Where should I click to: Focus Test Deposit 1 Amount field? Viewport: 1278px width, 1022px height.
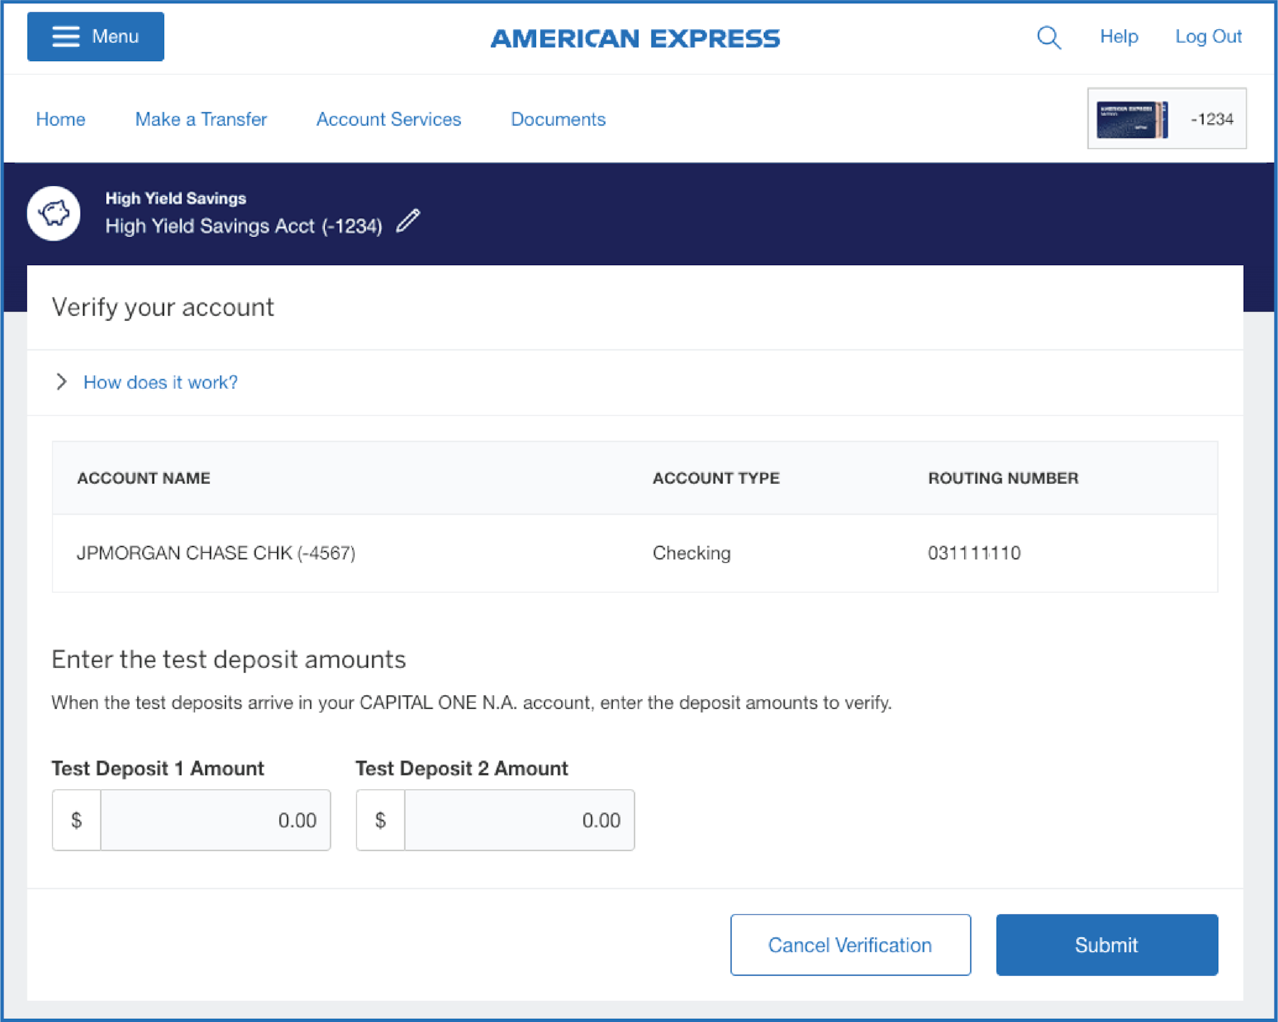[x=215, y=820]
